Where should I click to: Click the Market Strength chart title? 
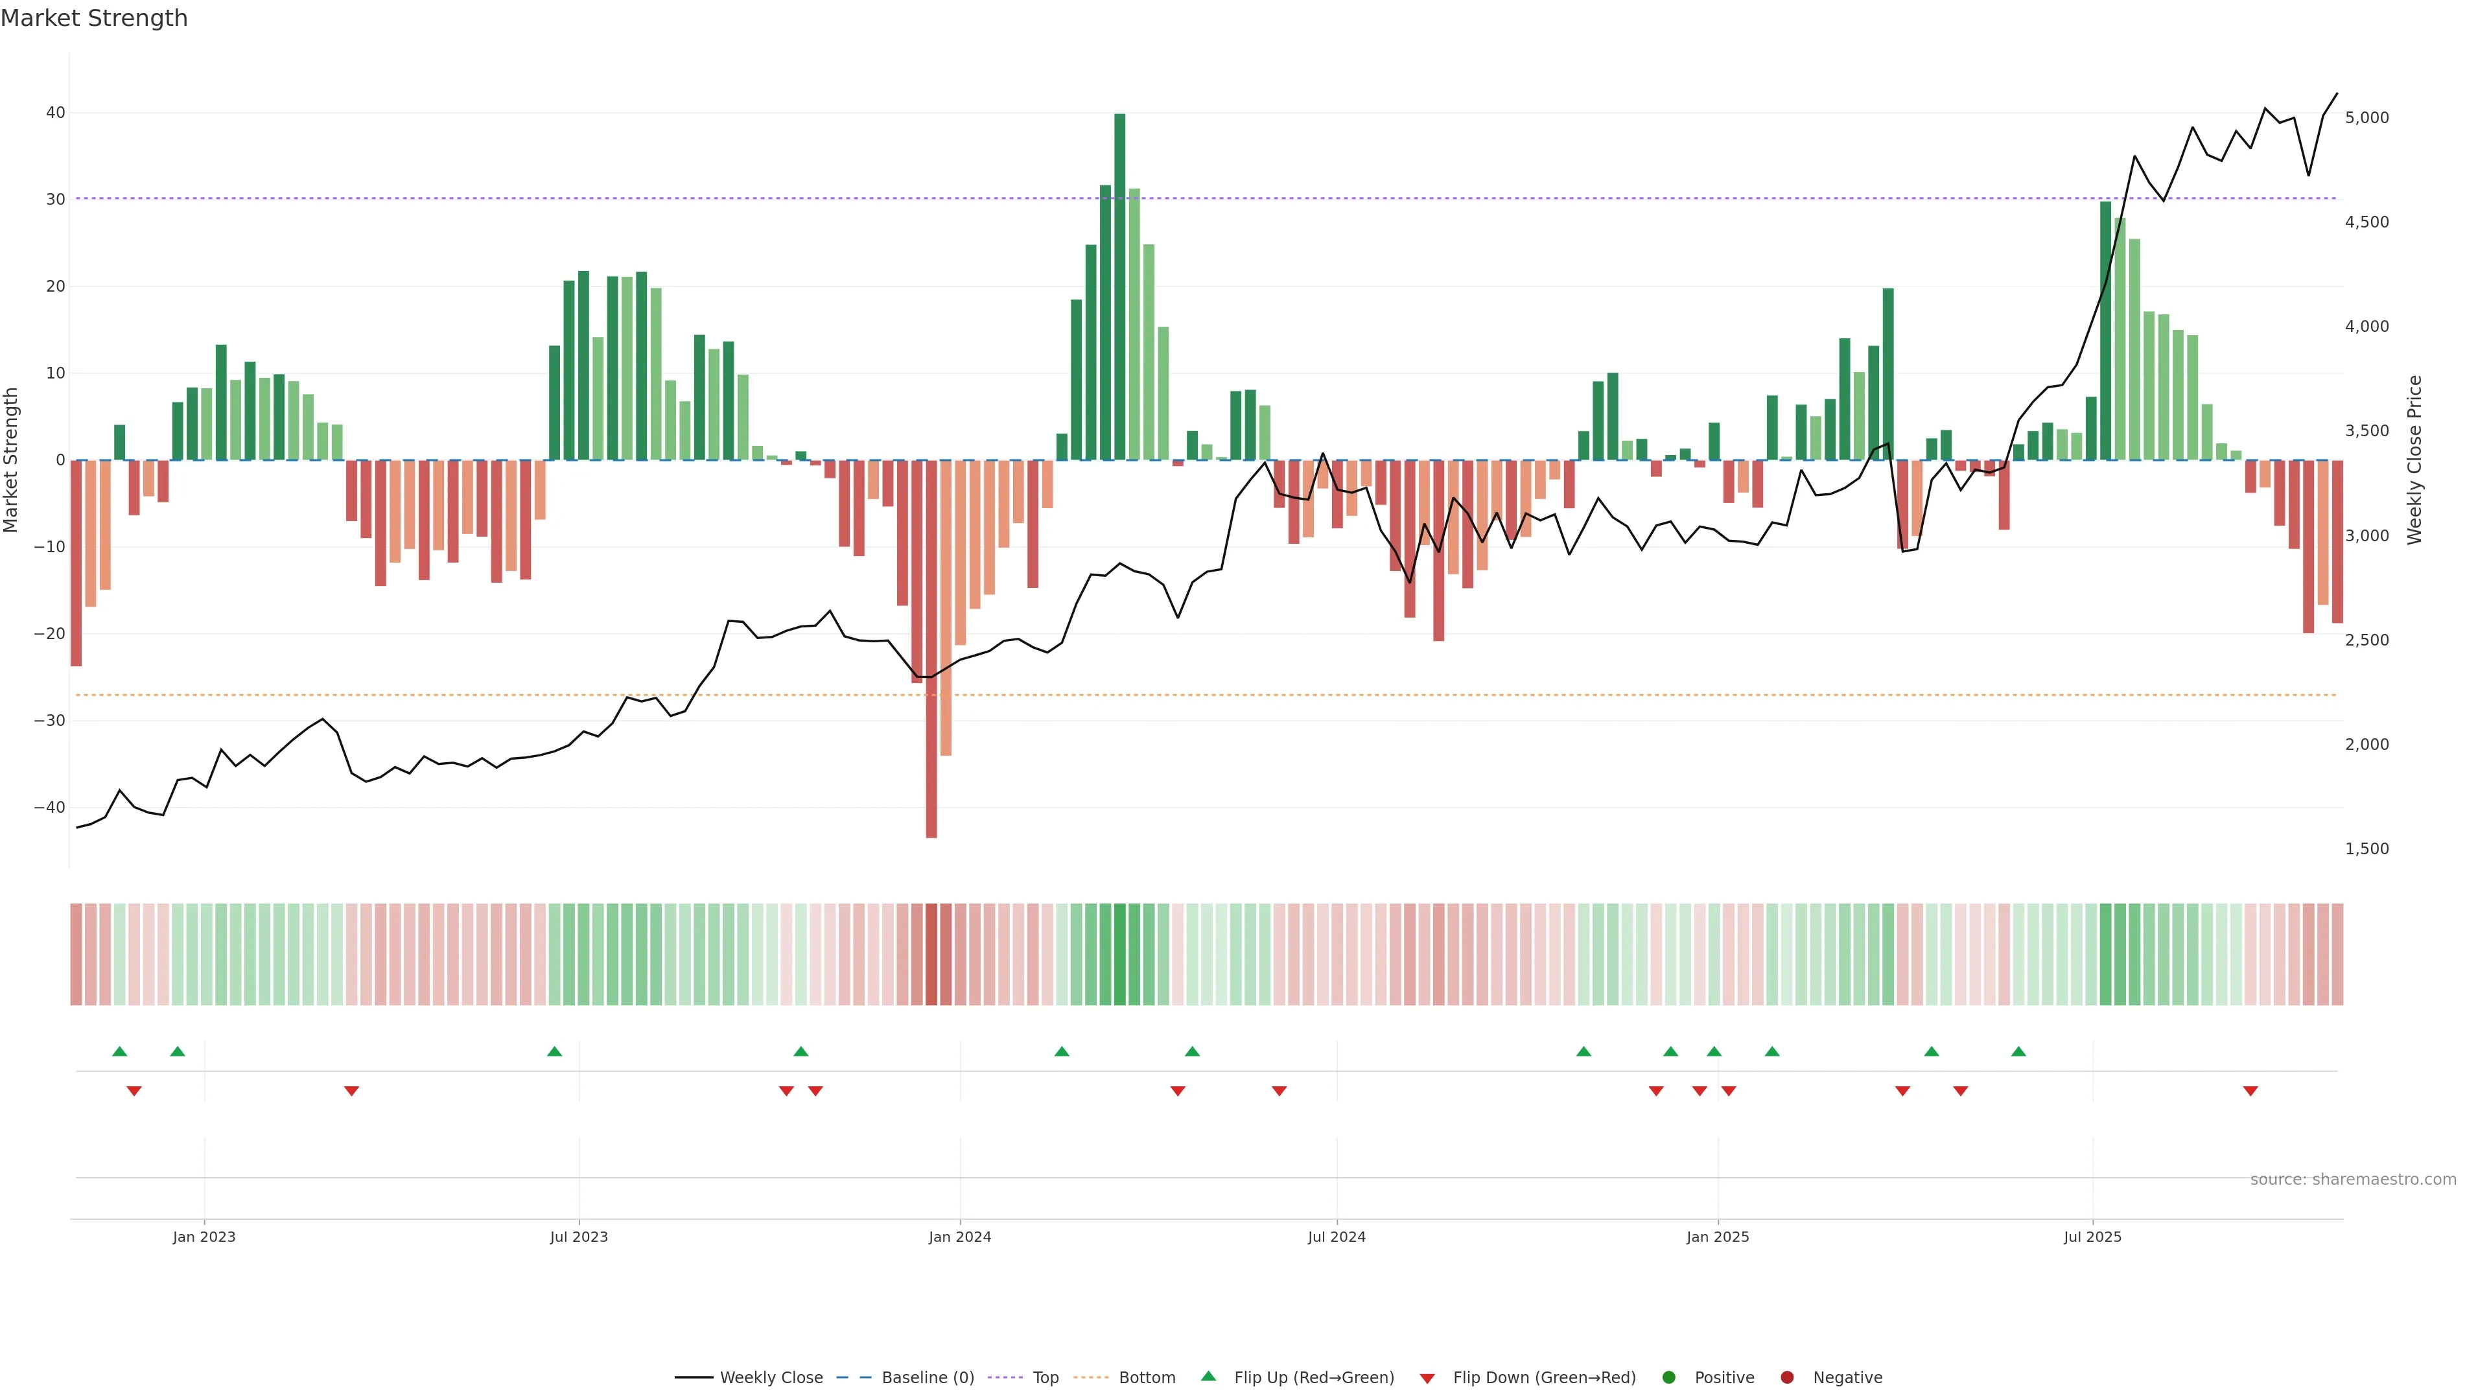pos(94,18)
